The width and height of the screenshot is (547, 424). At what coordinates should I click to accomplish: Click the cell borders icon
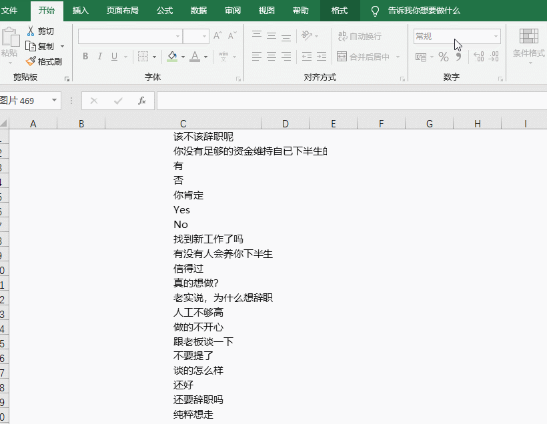(143, 57)
